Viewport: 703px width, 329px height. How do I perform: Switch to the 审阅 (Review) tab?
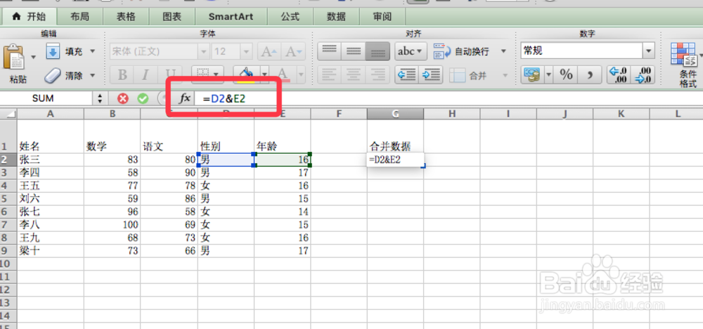(x=382, y=17)
